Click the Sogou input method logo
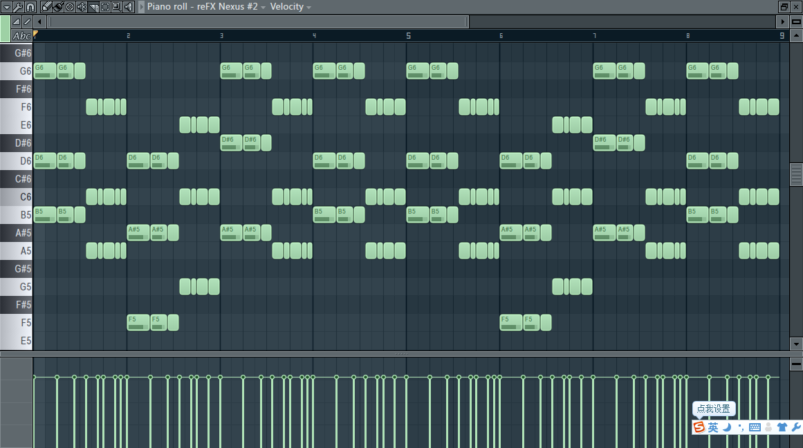803x448 pixels. 699,427
